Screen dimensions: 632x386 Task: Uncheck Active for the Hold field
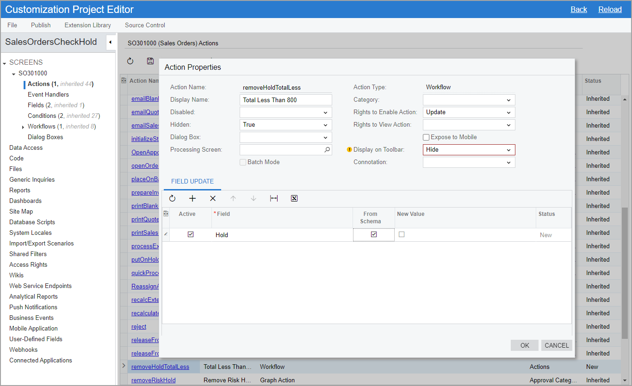click(x=191, y=235)
